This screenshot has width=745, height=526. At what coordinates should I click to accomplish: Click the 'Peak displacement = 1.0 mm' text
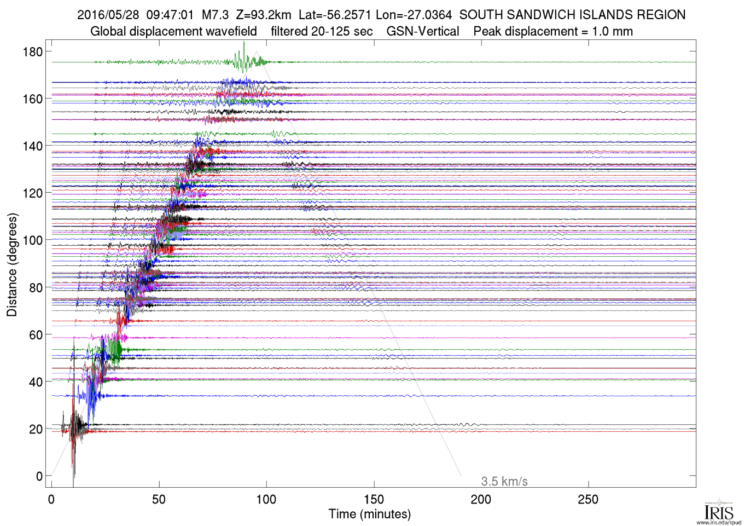coord(553,31)
